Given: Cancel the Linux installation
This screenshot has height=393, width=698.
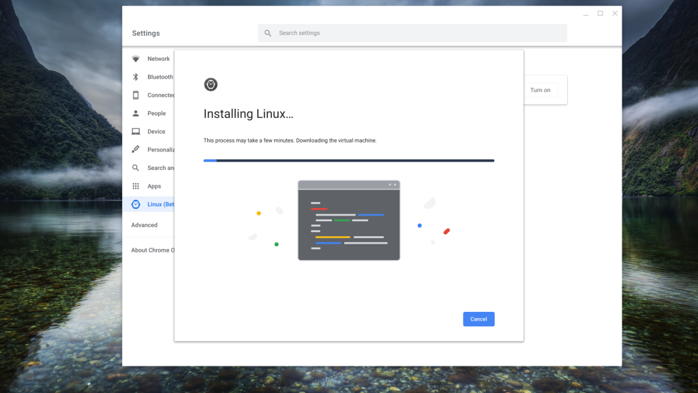Looking at the screenshot, I should click(479, 319).
